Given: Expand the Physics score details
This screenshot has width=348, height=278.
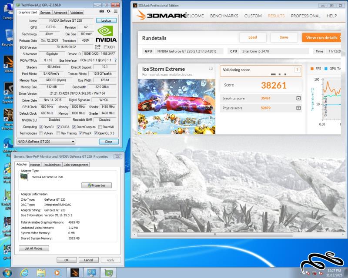Looking at the screenshot, I should (x=298, y=108).
